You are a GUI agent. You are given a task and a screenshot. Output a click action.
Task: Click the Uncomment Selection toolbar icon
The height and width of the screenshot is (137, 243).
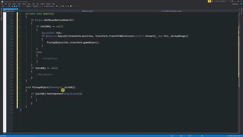[68, 6]
